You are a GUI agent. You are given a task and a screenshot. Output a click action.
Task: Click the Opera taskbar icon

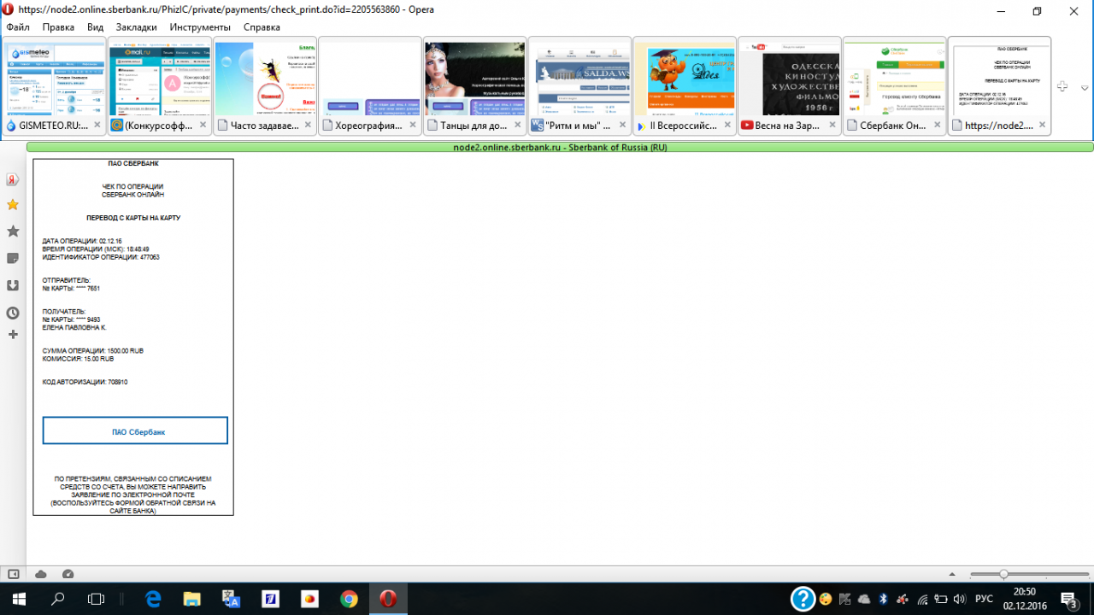pos(388,599)
